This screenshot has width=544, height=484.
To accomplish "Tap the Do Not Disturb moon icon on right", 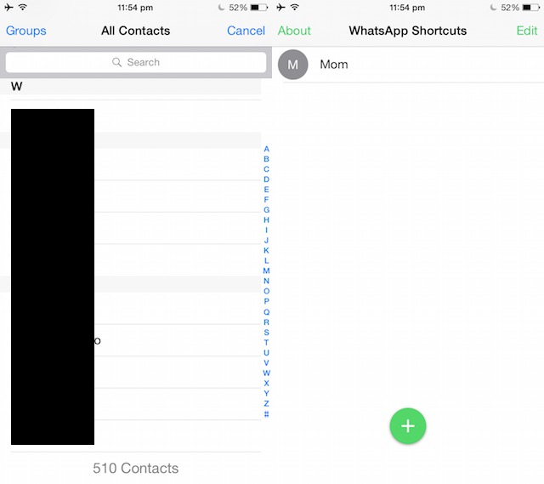I will [493, 8].
